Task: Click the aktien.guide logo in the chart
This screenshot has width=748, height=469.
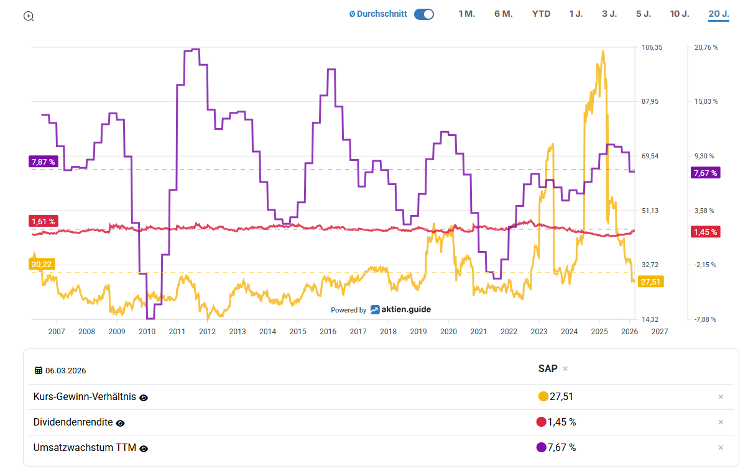Action: point(400,309)
